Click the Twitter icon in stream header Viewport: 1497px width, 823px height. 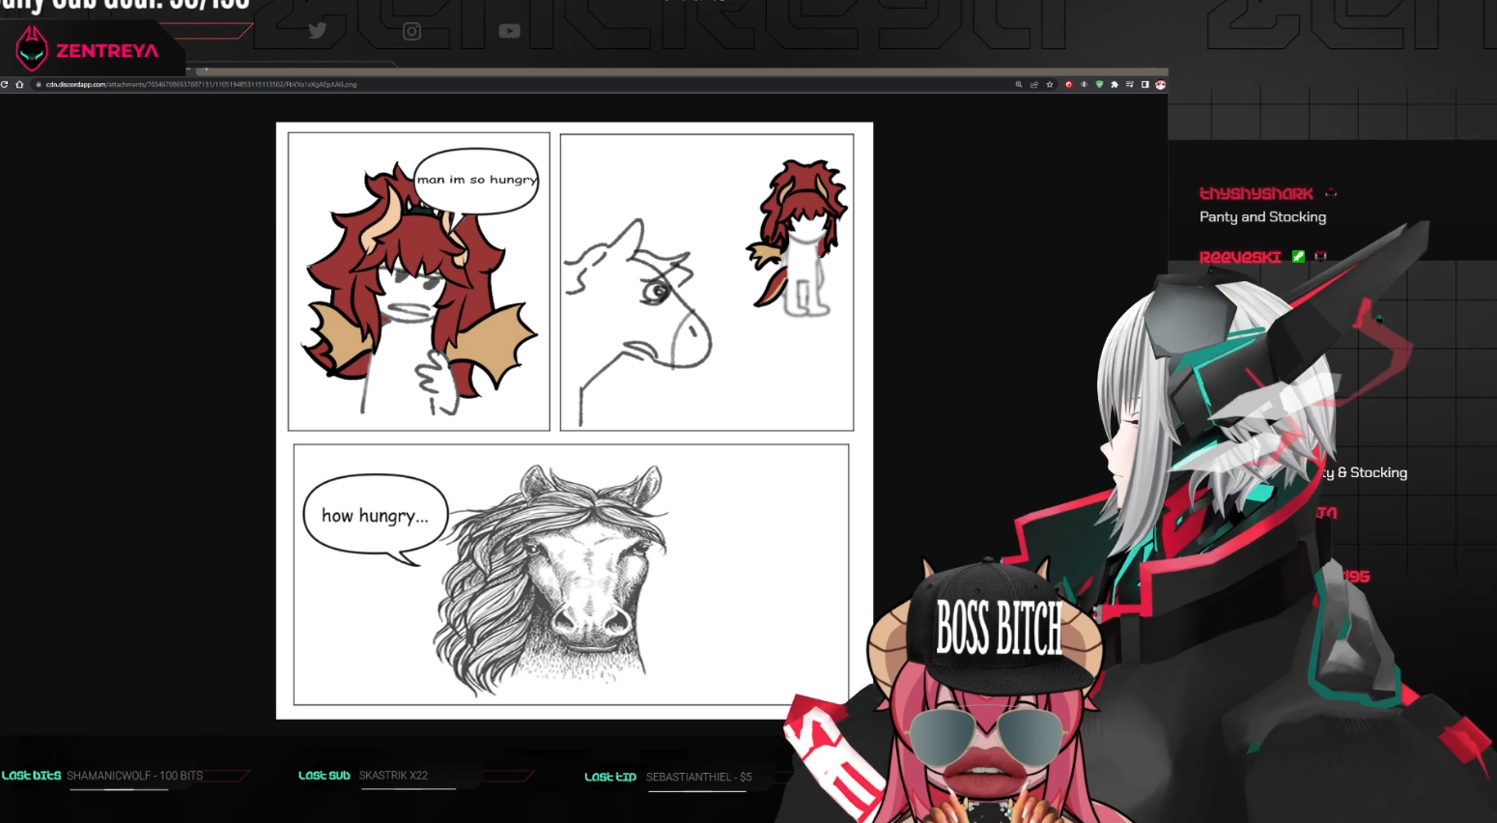[318, 31]
